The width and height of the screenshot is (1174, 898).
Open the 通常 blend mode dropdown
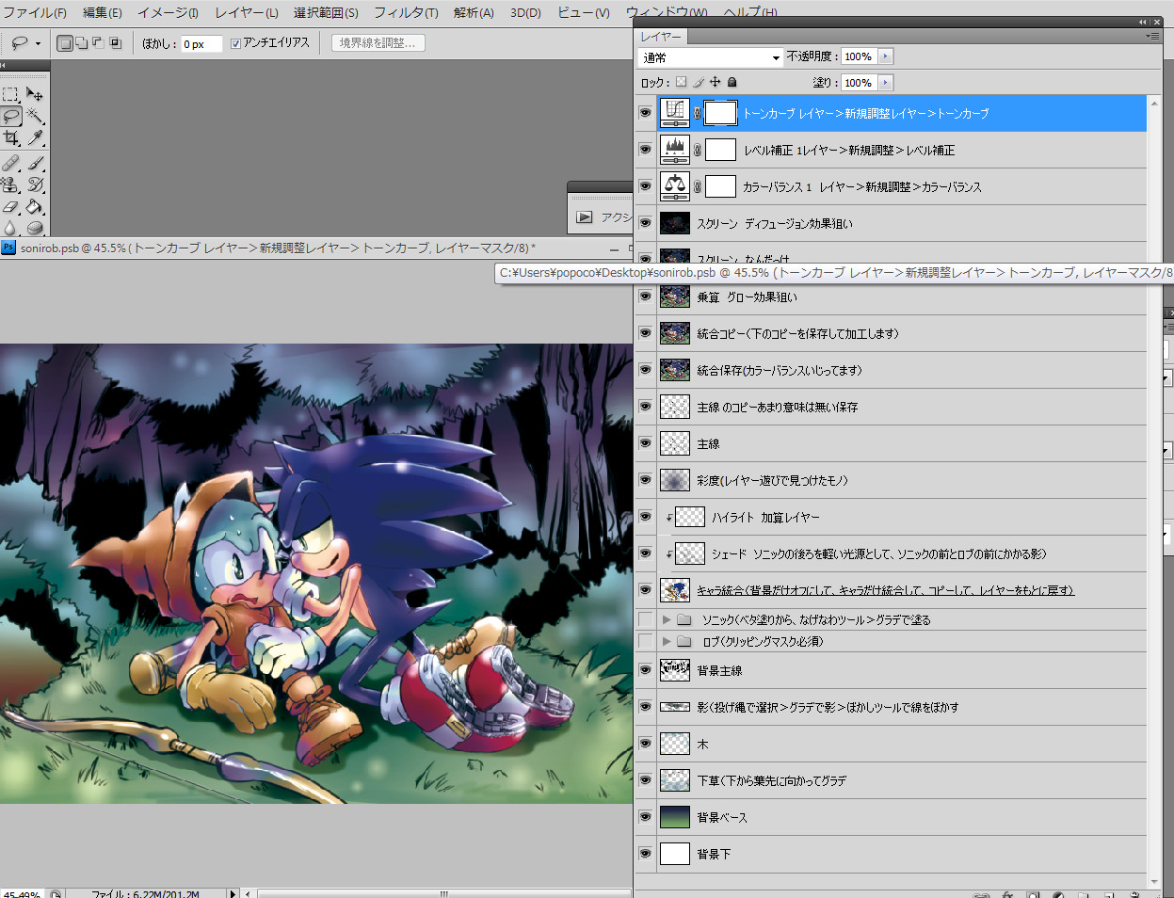[711, 57]
